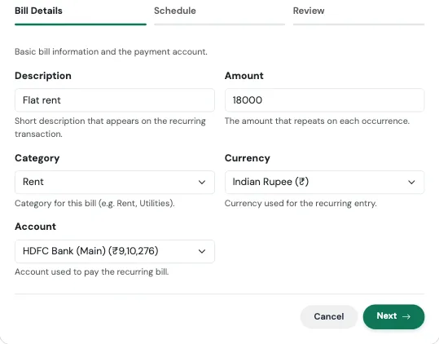Click 'Basic bill information and the payment account.' text

coord(111,52)
